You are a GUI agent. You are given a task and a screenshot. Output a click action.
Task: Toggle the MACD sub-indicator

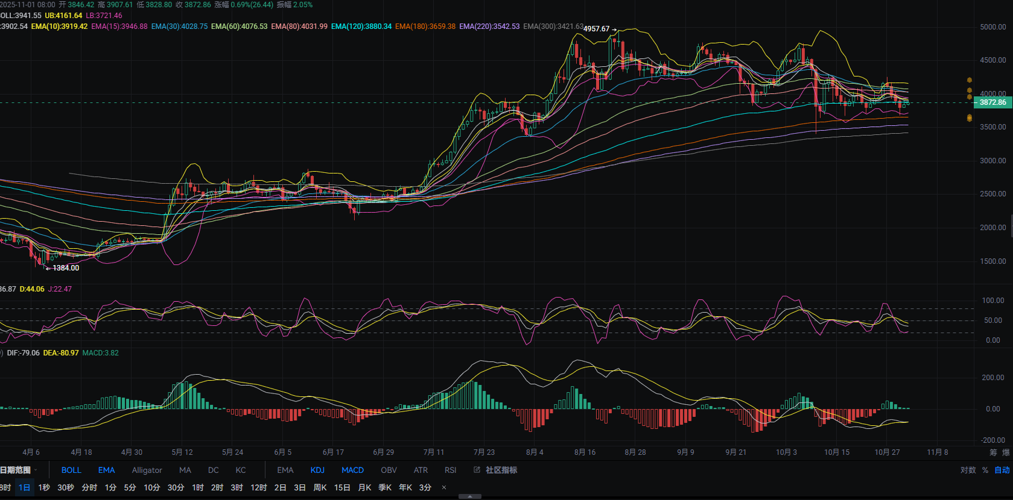click(x=352, y=470)
